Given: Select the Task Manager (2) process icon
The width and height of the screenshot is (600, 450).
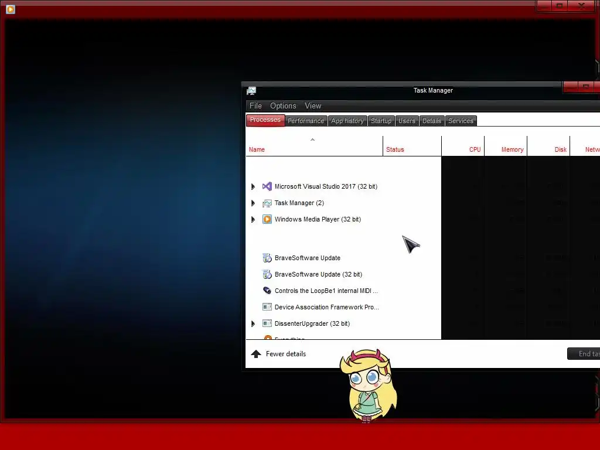Looking at the screenshot, I should 267,203.
